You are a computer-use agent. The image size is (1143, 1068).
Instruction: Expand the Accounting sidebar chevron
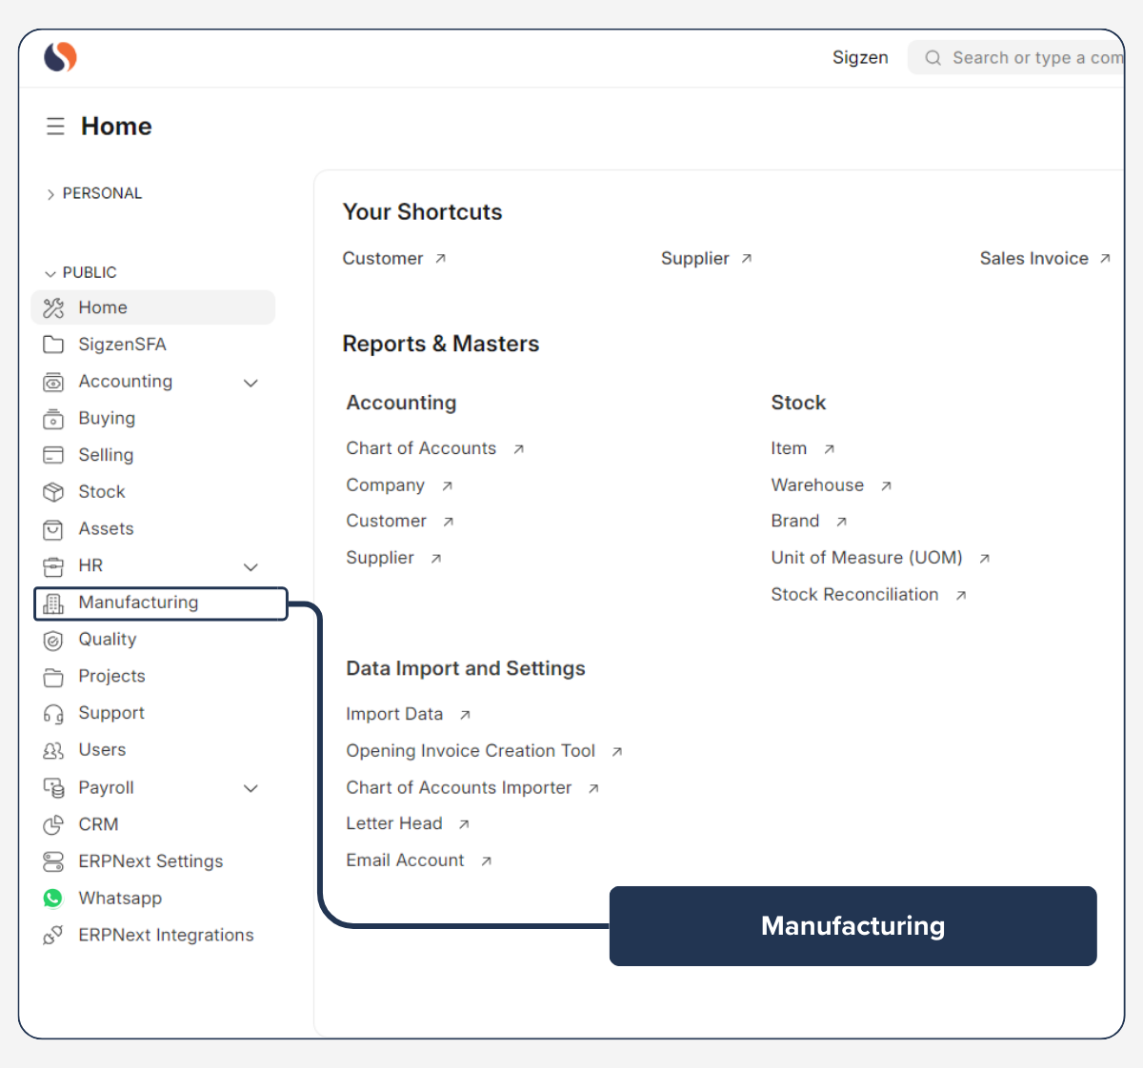pos(251,382)
